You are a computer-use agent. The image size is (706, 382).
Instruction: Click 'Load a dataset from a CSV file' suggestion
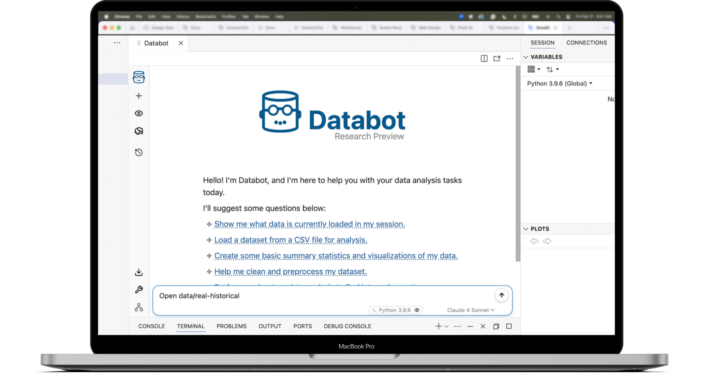pyautogui.click(x=290, y=240)
